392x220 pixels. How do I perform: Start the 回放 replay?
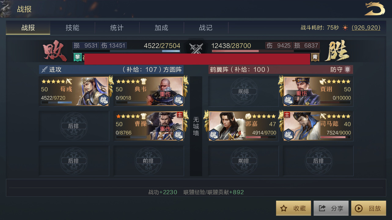click(368, 208)
